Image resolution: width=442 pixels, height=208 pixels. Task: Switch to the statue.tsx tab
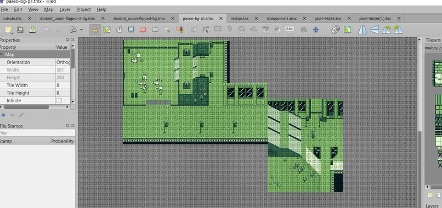[x=240, y=18]
